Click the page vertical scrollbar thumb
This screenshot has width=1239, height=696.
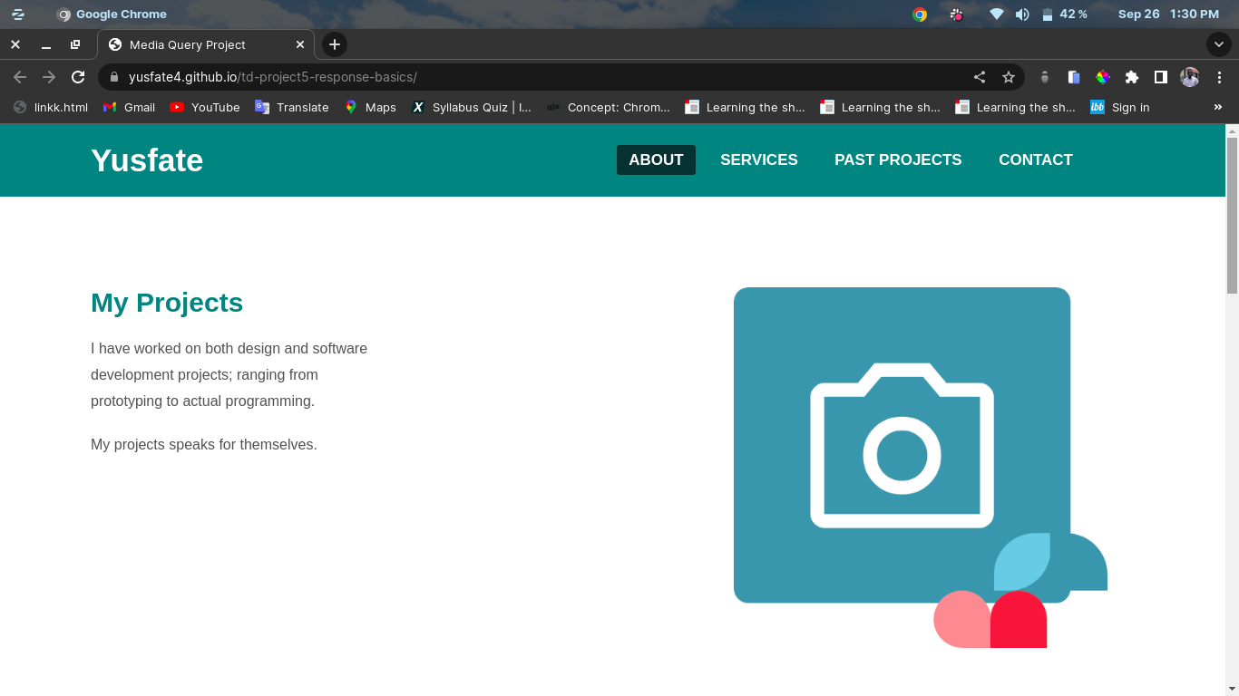pos(1232,216)
